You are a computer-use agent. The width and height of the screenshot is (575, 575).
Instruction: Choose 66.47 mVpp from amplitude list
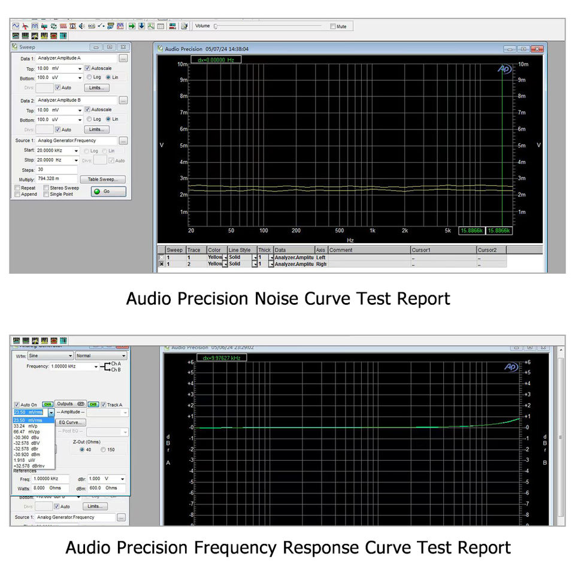[x=34, y=432]
